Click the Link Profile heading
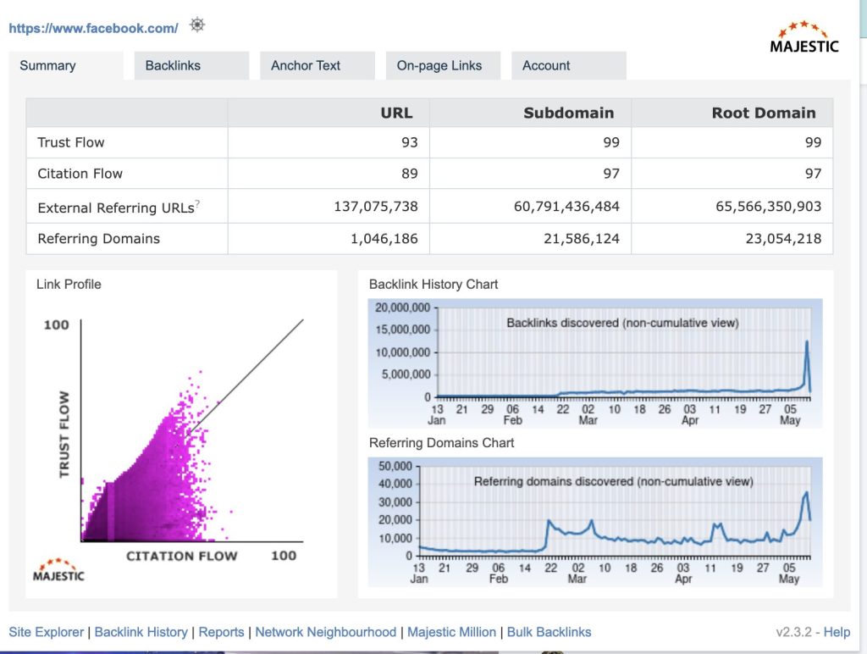This screenshot has width=867, height=654. 69,285
